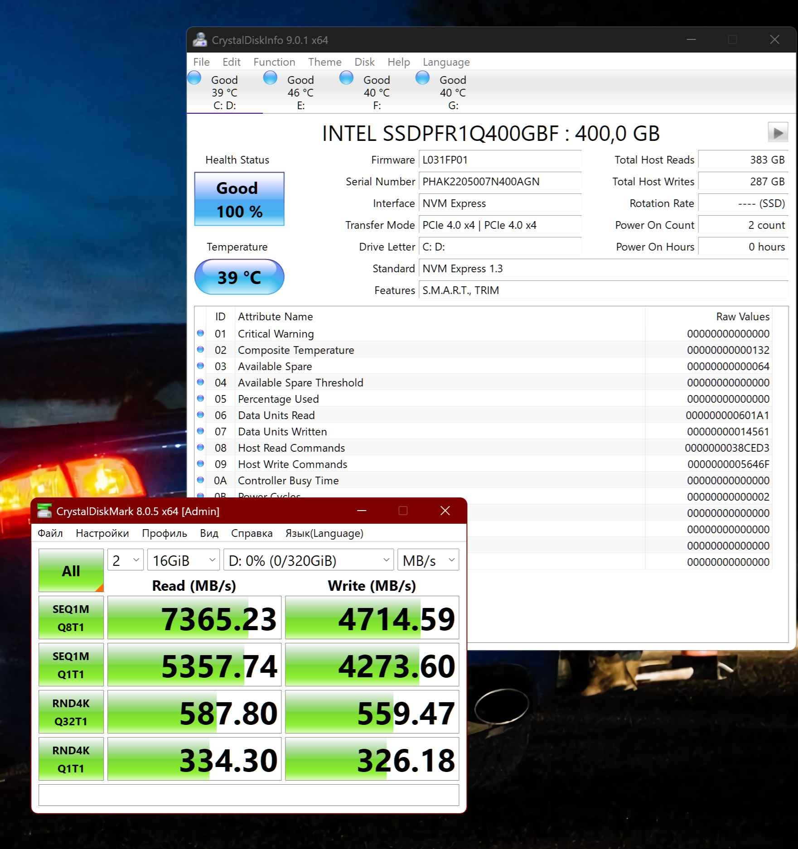Click the comment field in CrystalDiskMark
The width and height of the screenshot is (798, 849).
click(249, 795)
